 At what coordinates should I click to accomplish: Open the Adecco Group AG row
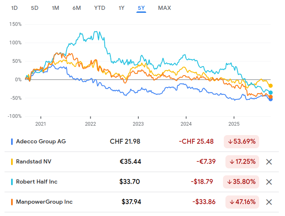click(41, 142)
